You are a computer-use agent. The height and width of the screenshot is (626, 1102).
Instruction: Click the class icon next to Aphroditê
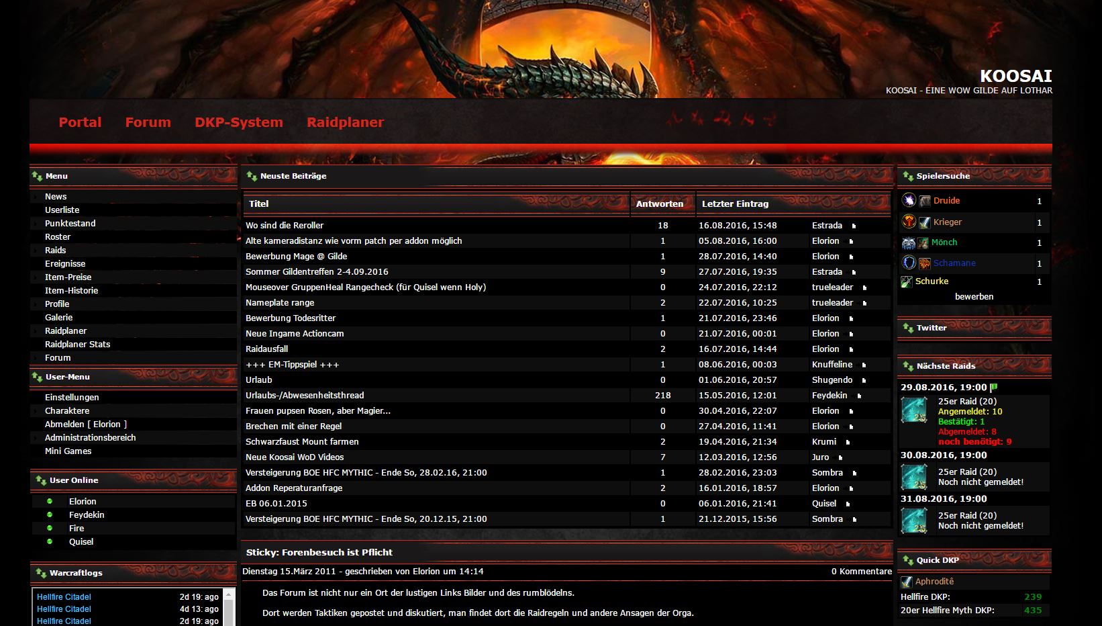907,582
